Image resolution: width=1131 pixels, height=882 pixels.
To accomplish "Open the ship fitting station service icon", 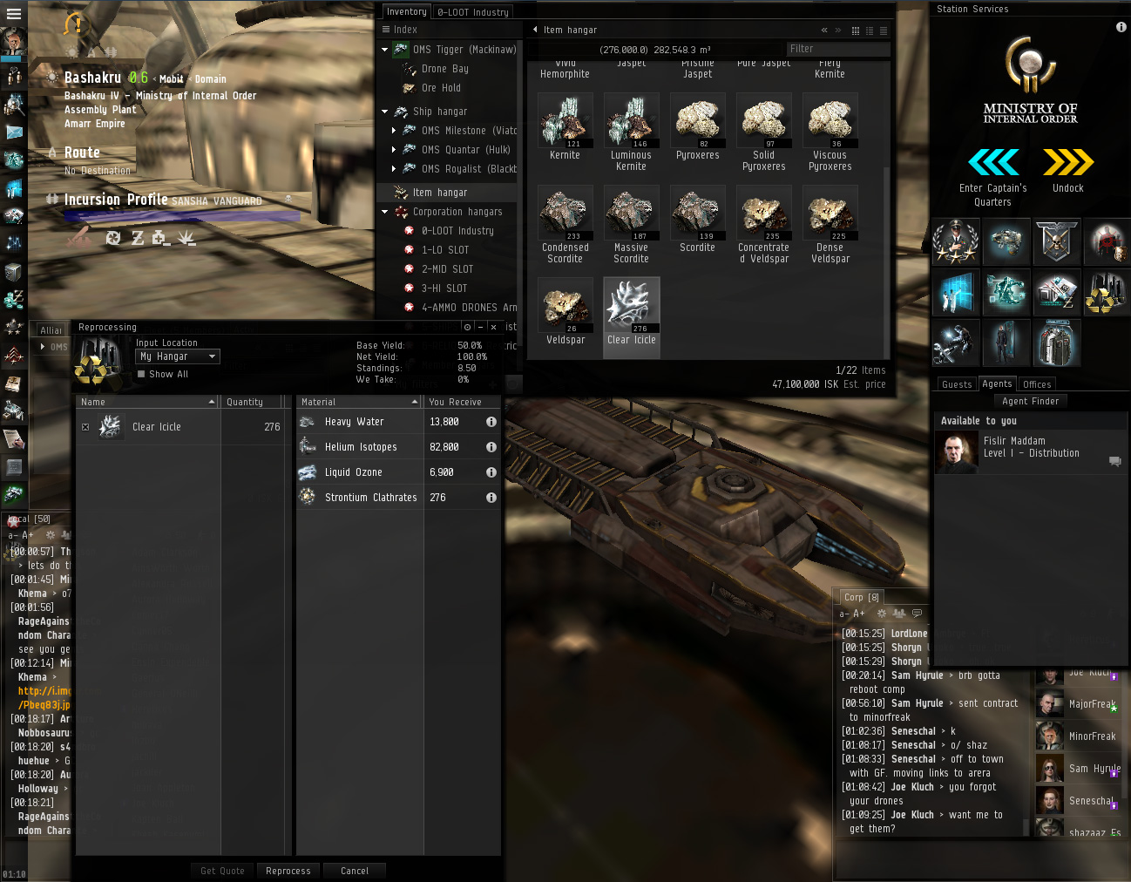I will pos(1006,241).
